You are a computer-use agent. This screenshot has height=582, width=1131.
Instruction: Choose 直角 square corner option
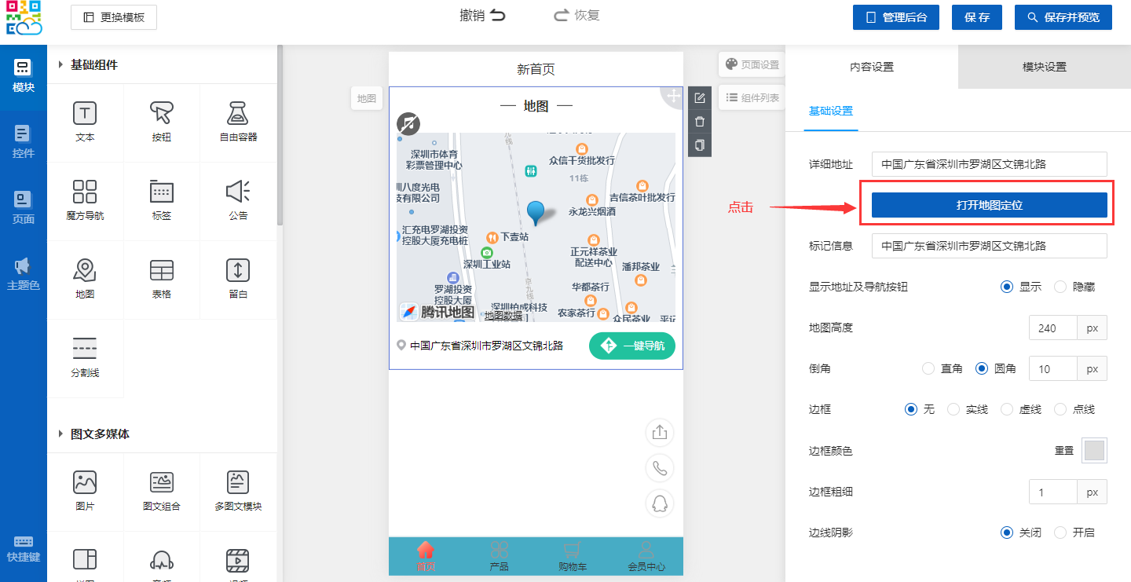(x=928, y=368)
